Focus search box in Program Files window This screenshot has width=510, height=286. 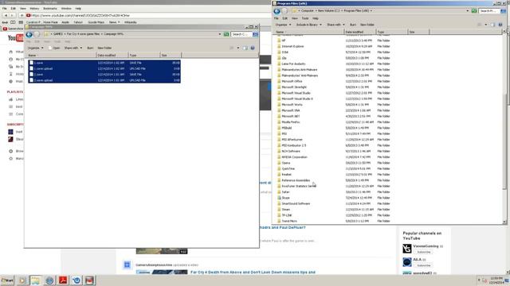(489, 11)
